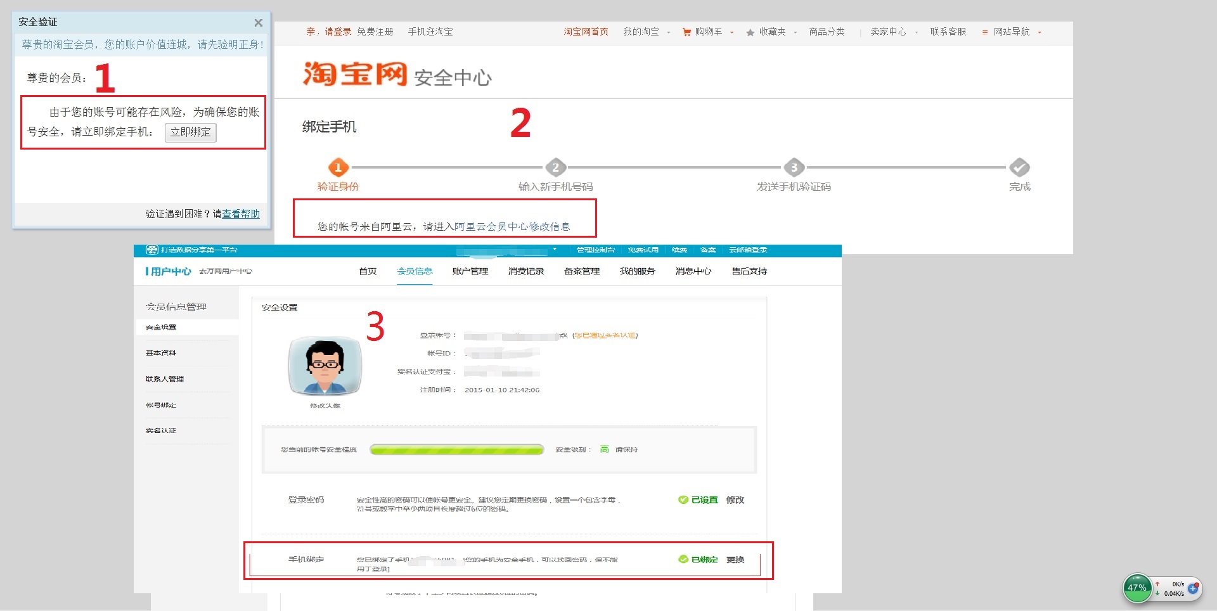Switch to the 消费记录 tab
This screenshot has height=611, width=1217.
[525, 271]
